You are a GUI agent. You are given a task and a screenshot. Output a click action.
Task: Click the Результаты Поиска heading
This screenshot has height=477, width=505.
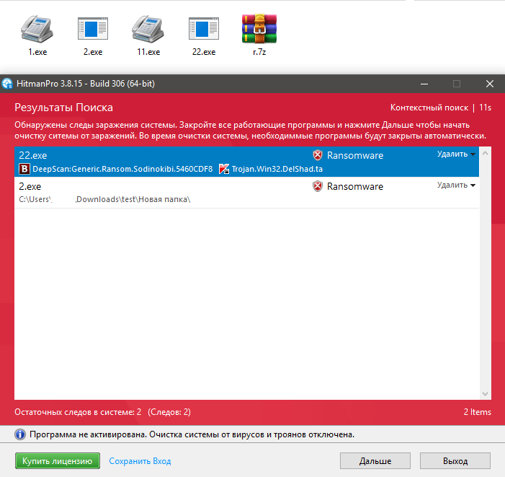(x=64, y=108)
